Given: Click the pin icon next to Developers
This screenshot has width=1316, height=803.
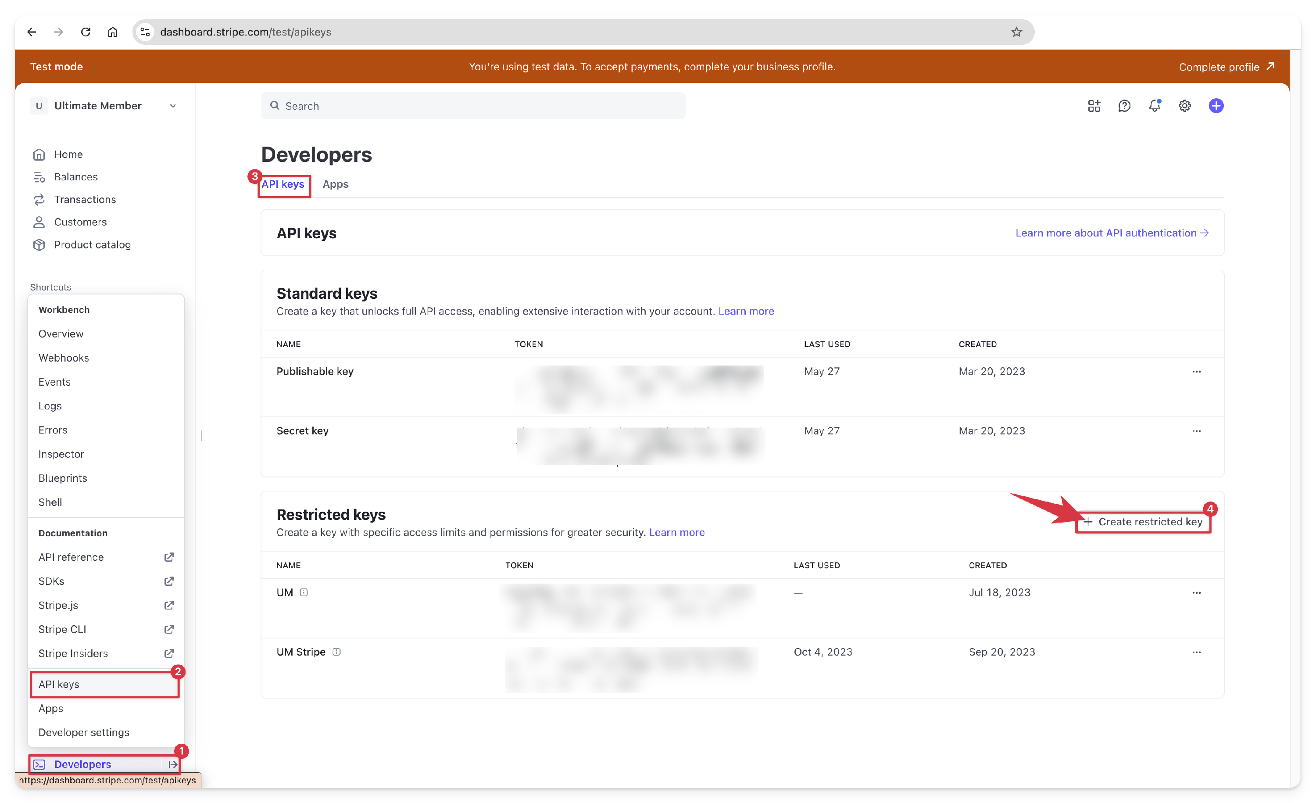Looking at the screenshot, I should coord(172,764).
